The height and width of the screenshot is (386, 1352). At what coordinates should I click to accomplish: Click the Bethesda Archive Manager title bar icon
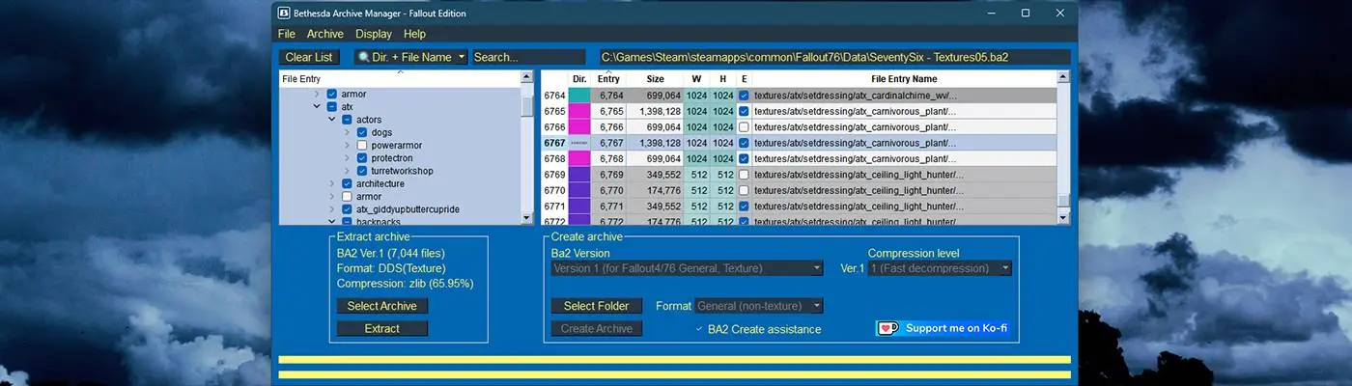[x=284, y=14]
